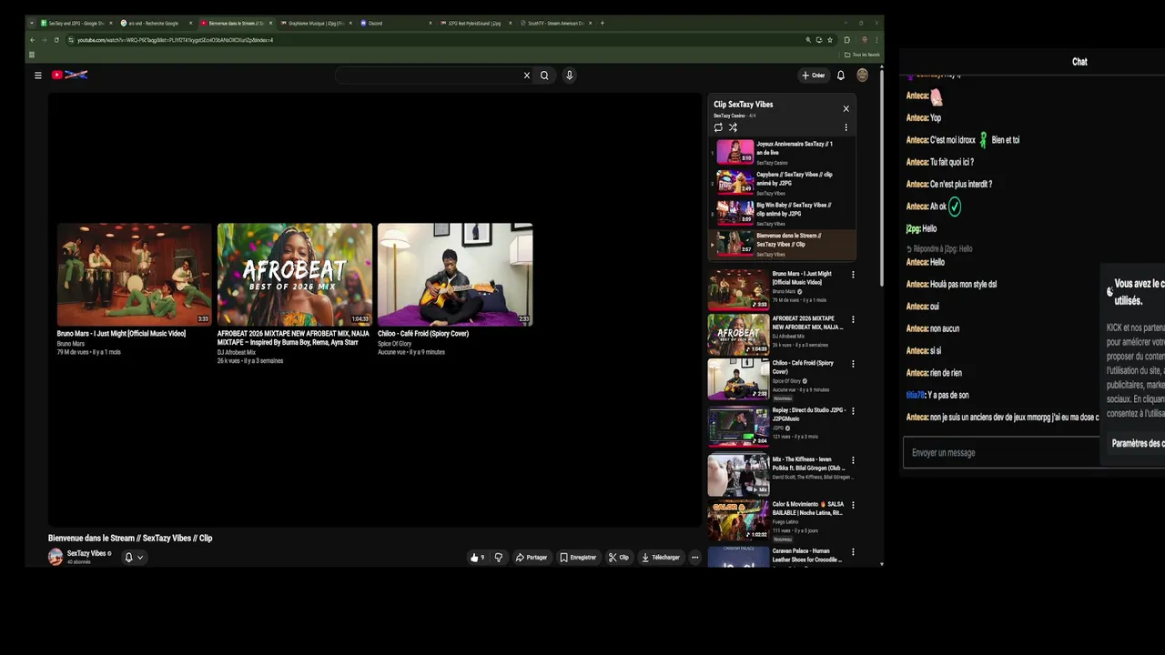This screenshot has height=655, width=1165.
Task: Click end-screen AFROBEAT Best of 2026 Mix
Action: (294, 275)
